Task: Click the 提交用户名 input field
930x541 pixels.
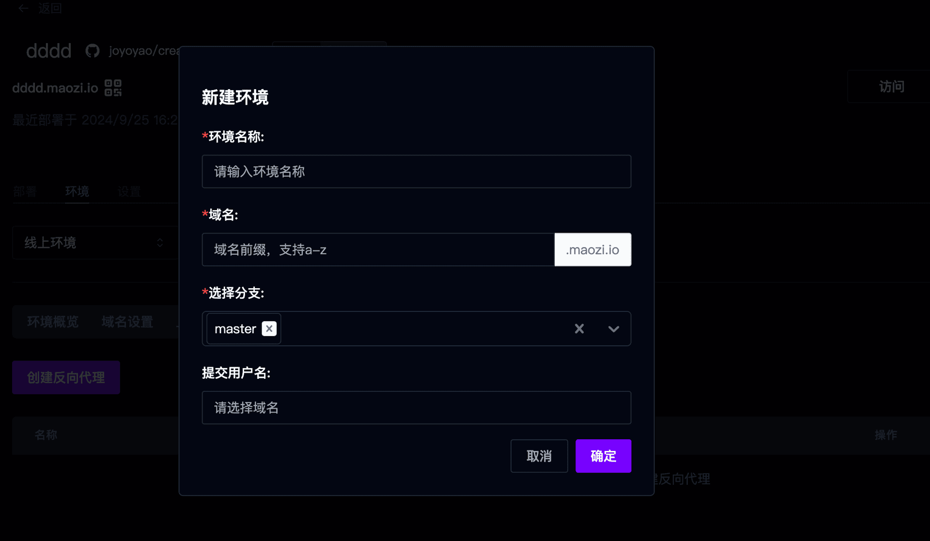Action: [x=417, y=408]
